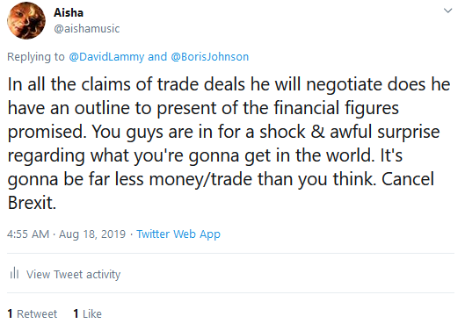
Task: Click the Aug 18, 2019 date
Action: point(92,234)
